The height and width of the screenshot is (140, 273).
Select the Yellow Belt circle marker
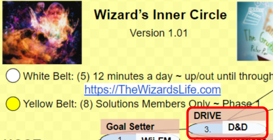13,104
